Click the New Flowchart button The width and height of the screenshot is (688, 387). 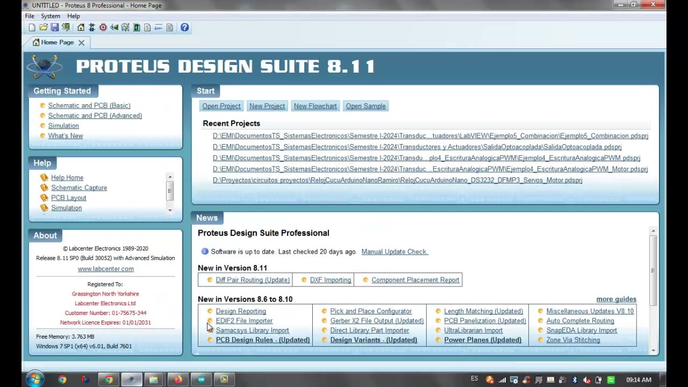(x=316, y=106)
